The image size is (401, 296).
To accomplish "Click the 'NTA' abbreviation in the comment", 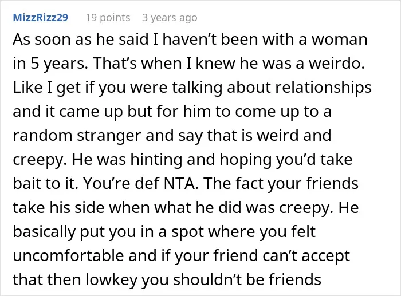I will [x=181, y=183].
